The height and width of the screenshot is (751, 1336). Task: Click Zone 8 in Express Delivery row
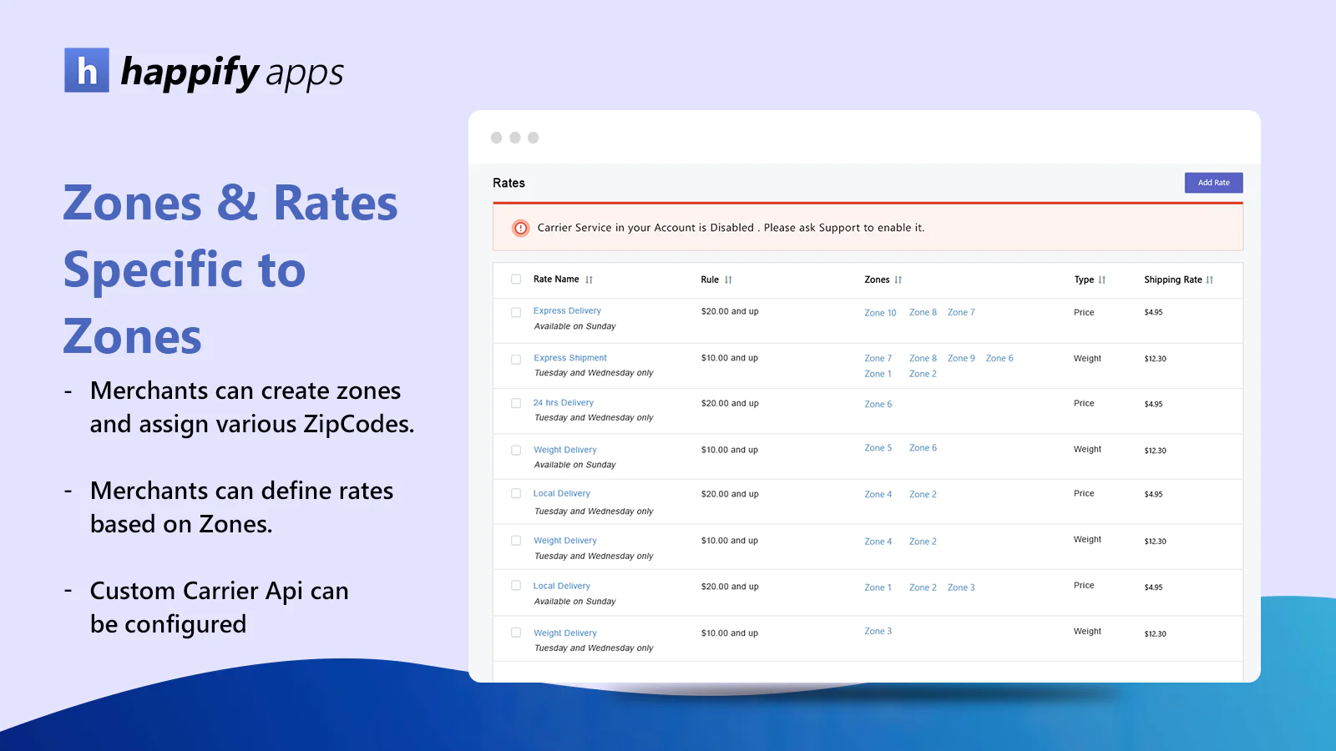pyautogui.click(x=923, y=312)
